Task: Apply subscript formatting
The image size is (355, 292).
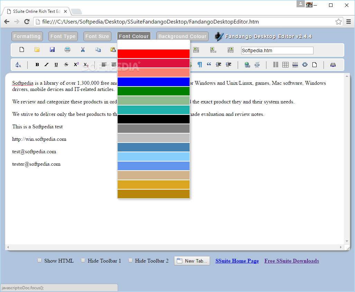Action: tap(86, 65)
